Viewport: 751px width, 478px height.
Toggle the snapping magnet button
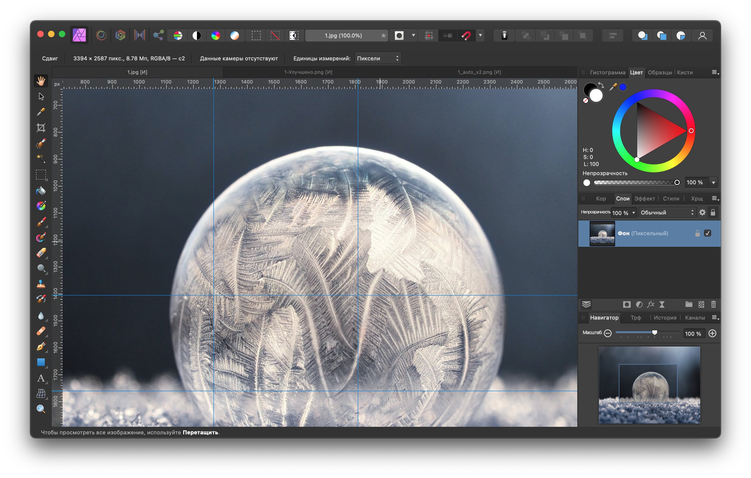tap(466, 36)
